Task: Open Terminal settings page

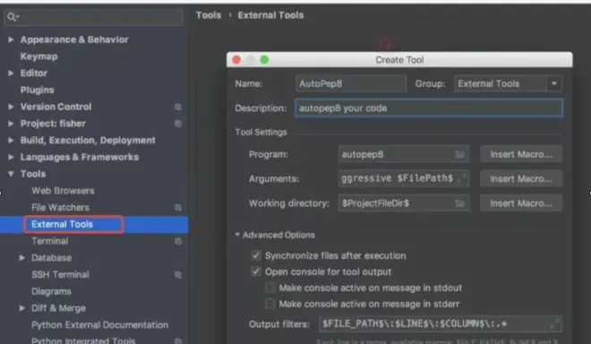Action: 50,241
